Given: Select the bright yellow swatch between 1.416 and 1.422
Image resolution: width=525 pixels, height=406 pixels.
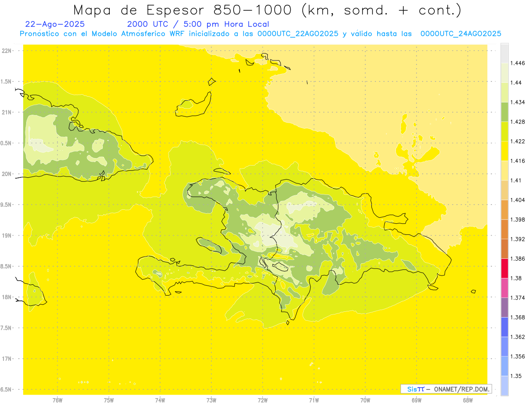Looking at the screenshot, I should (504, 151).
